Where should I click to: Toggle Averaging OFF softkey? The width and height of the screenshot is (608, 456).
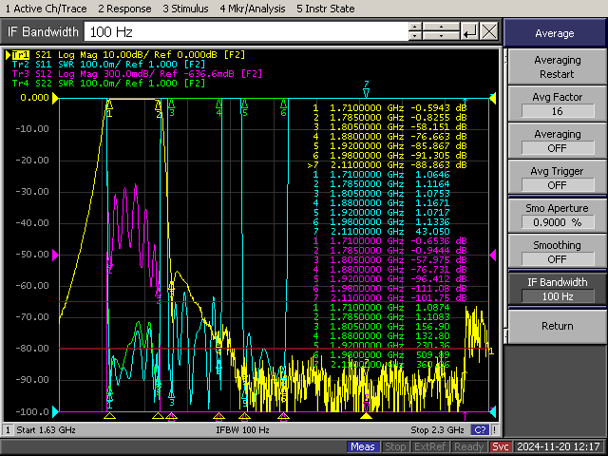coord(555,142)
